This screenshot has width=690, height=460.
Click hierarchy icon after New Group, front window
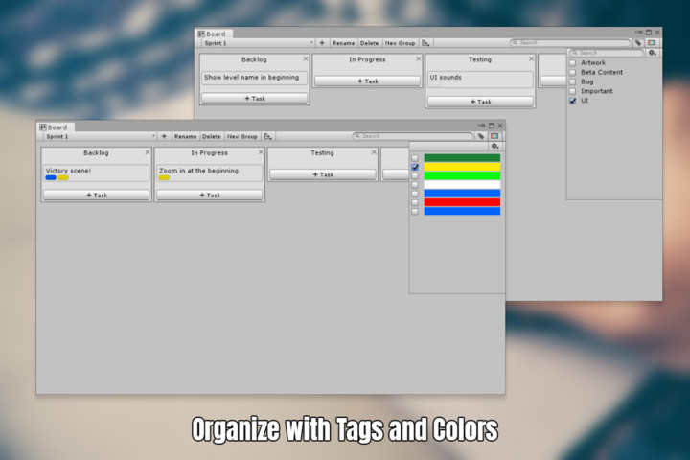coord(267,136)
